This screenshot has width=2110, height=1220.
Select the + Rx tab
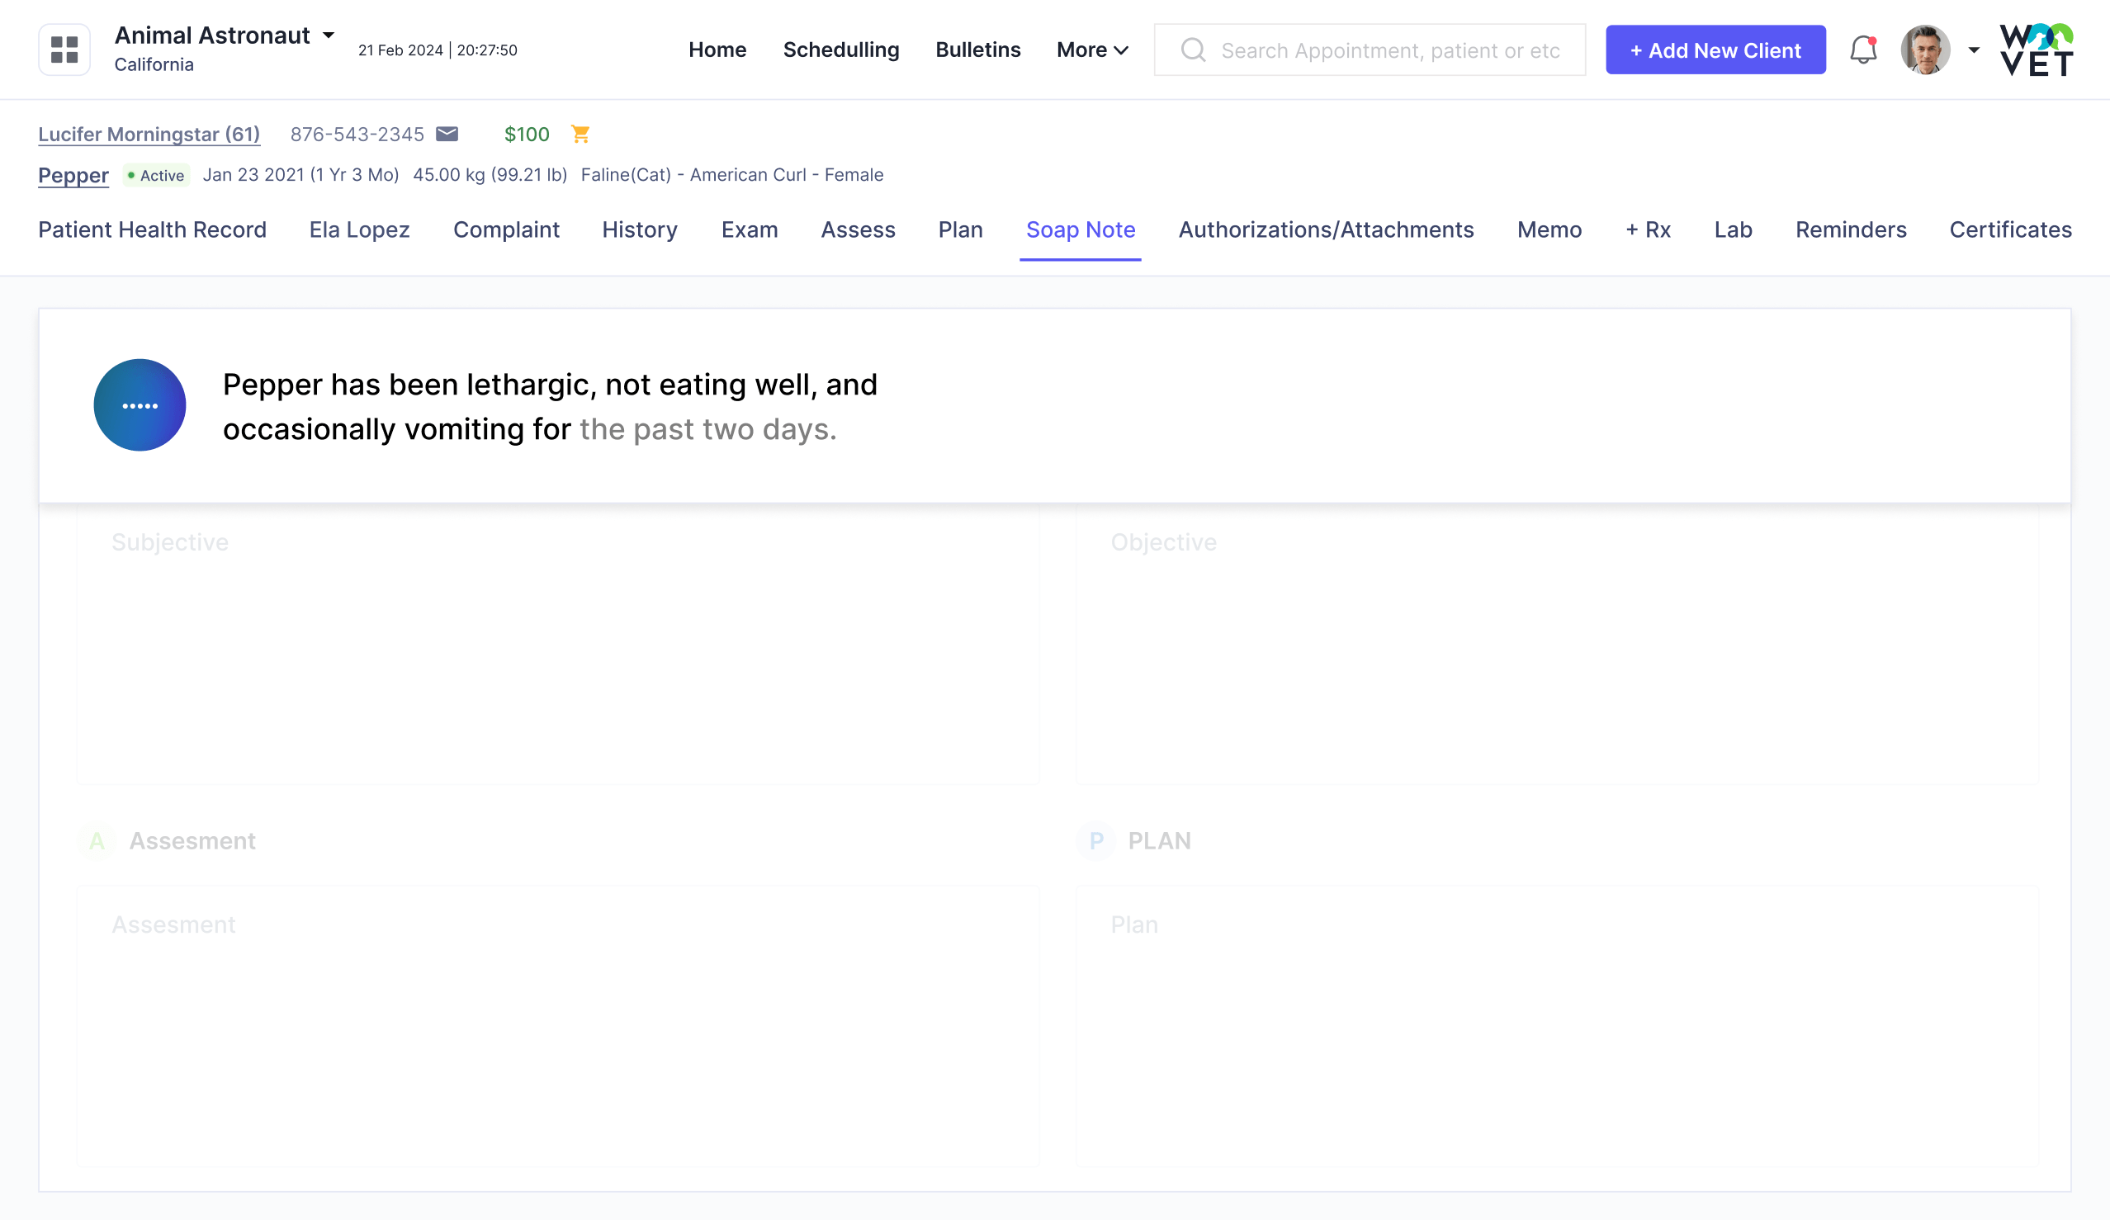(1648, 229)
